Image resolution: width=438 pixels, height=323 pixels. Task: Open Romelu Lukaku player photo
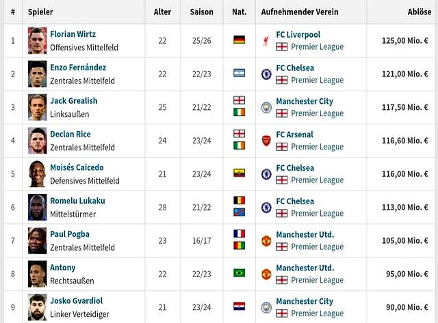(x=38, y=208)
